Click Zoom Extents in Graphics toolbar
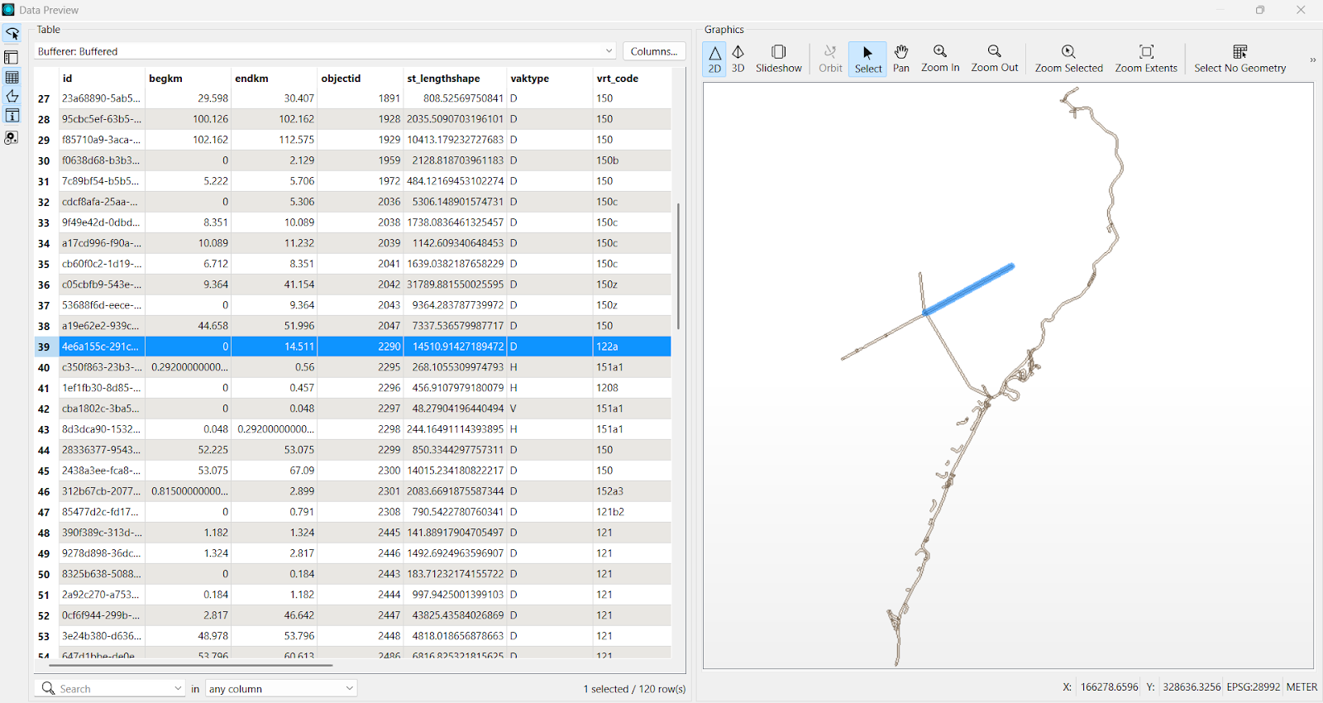 [x=1145, y=59]
